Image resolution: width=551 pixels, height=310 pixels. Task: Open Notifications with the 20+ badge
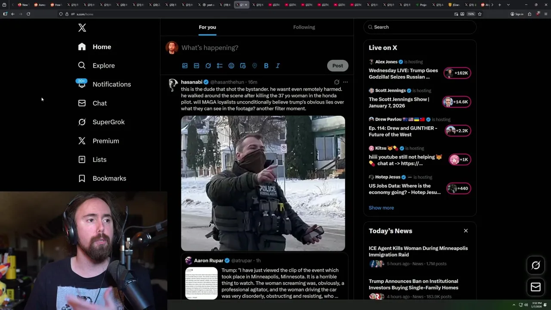coord(104,84)
